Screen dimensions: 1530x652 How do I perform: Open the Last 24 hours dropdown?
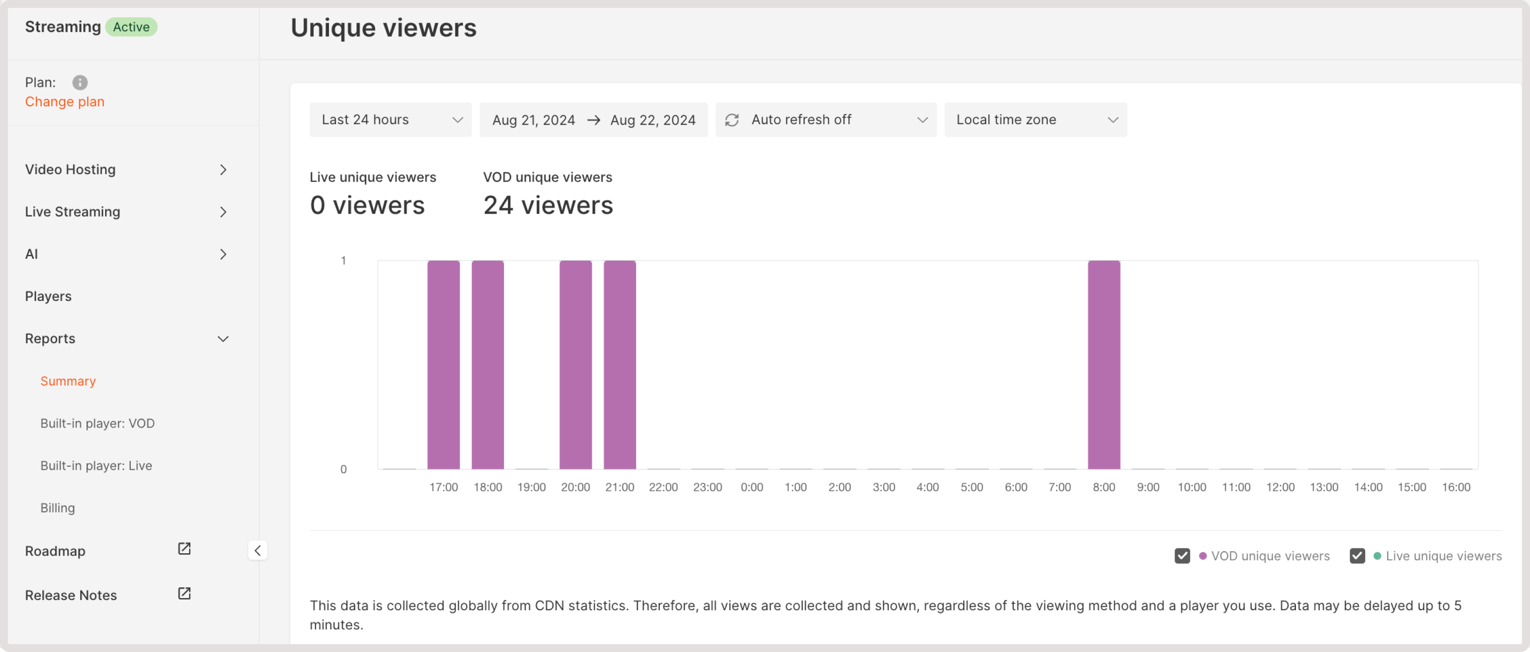click(x=390, y=119)
